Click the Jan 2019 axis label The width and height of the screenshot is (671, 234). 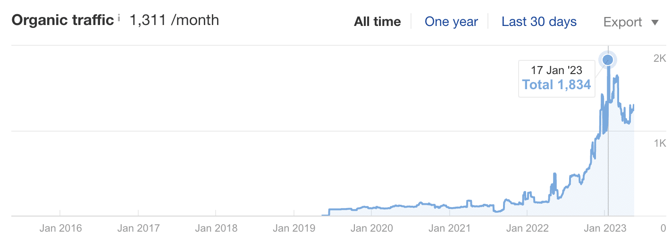pyautogui.click(x=294, y=228)
